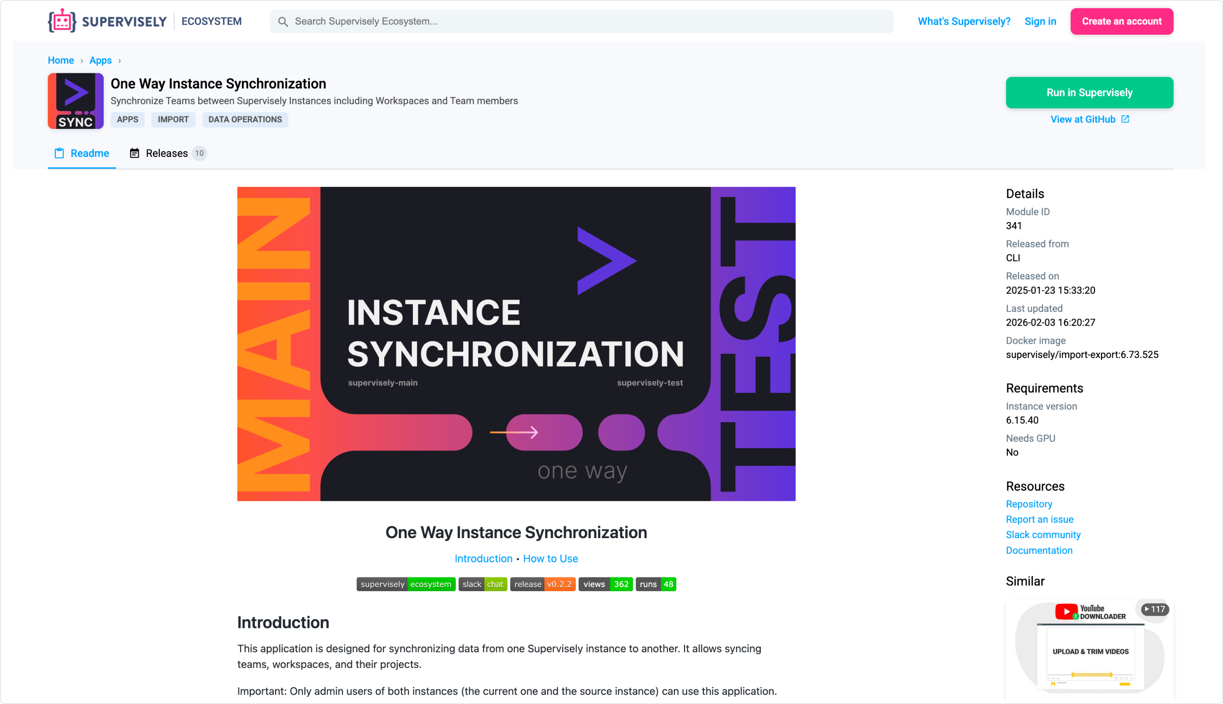Image resolution: width=1223 pixels, height=704 pixels.
Task: Click the Supervisely robot logo icon
Action: 62,21
